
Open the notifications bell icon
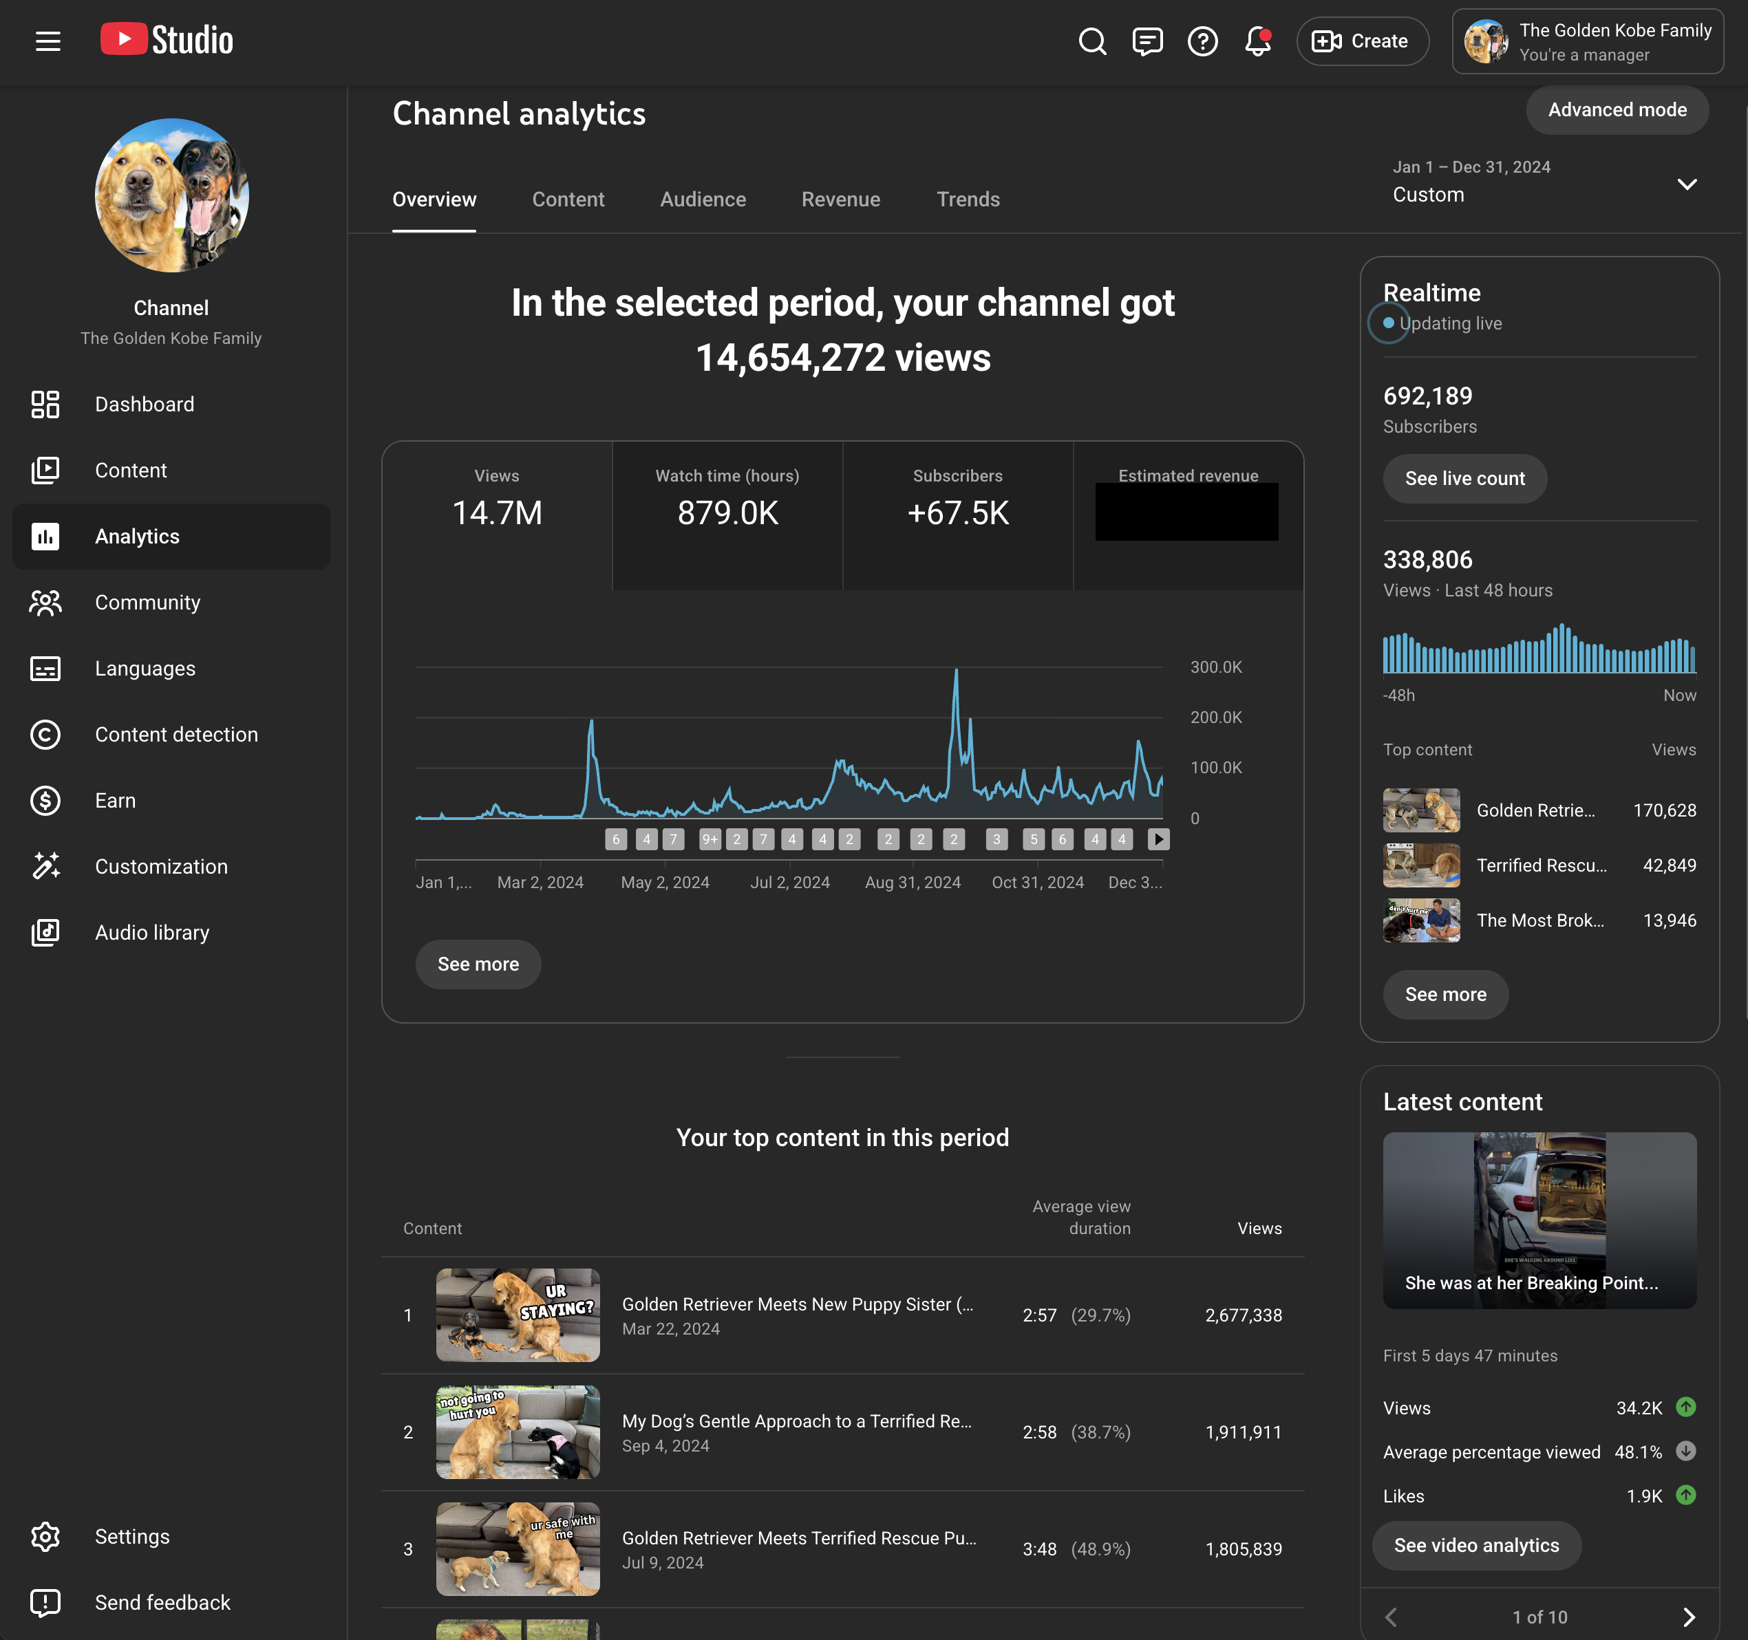coord(1257,41)
